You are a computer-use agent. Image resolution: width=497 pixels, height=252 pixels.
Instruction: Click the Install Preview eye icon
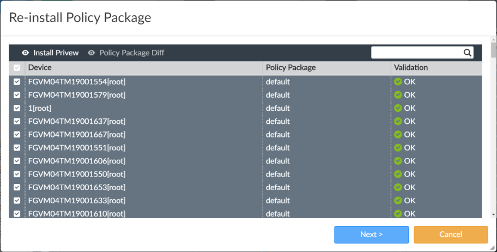coord(26,53)
